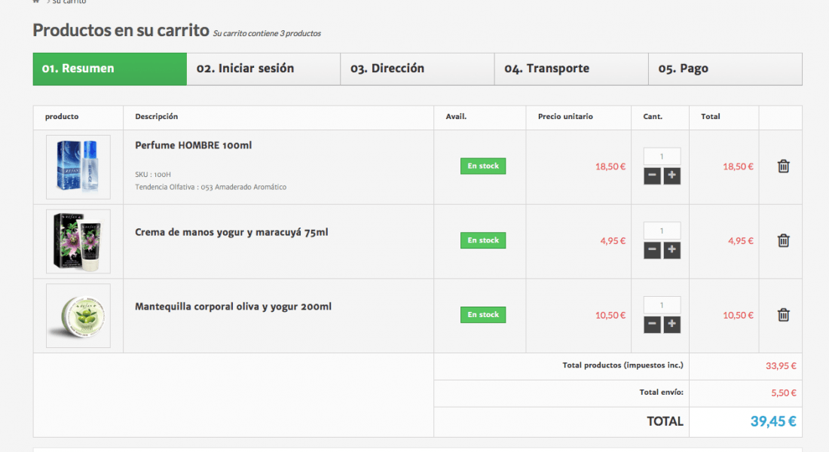Click the 'producto' column header

pyautogui.click(x=62, y=116)
